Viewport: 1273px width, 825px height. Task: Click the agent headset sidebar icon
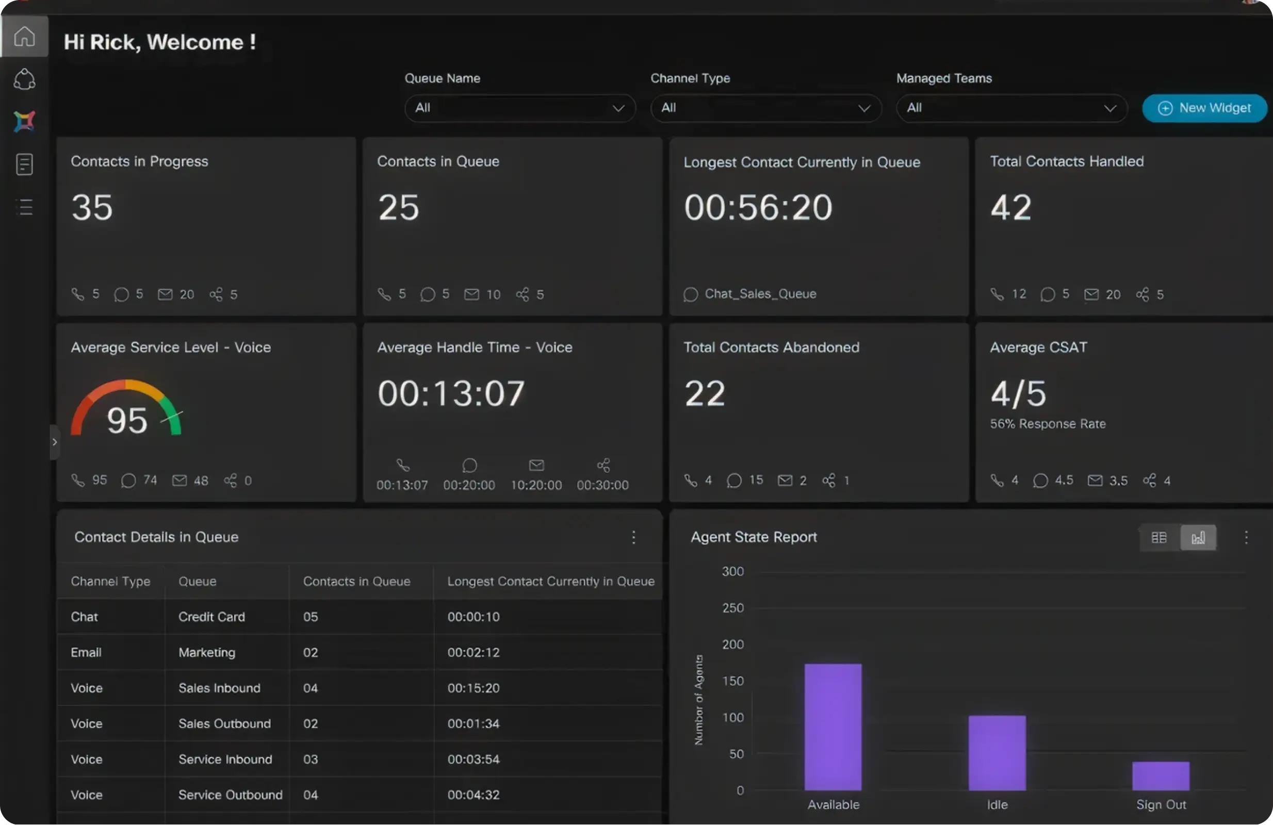[x=25, y=79]
